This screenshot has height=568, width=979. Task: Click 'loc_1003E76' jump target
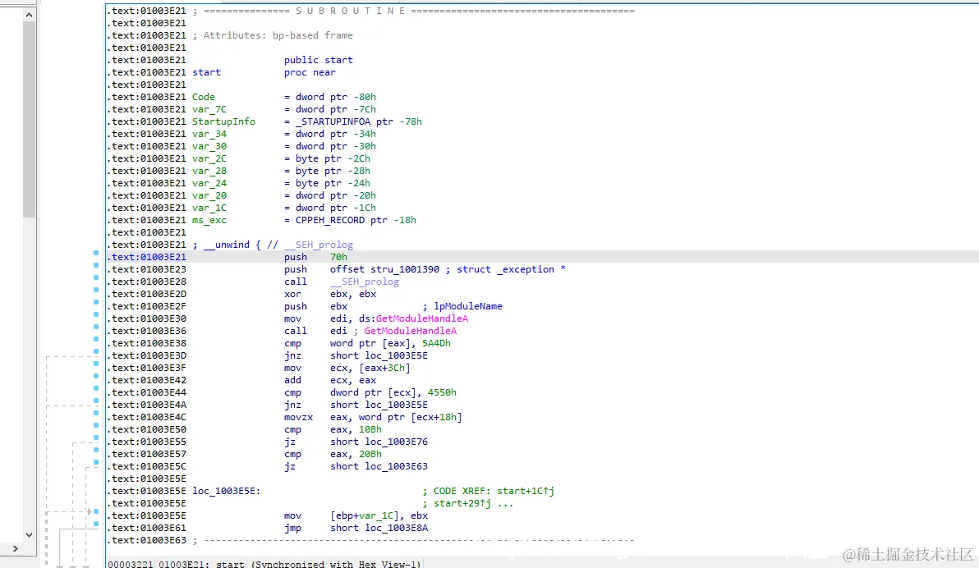(x=397, y=442)
